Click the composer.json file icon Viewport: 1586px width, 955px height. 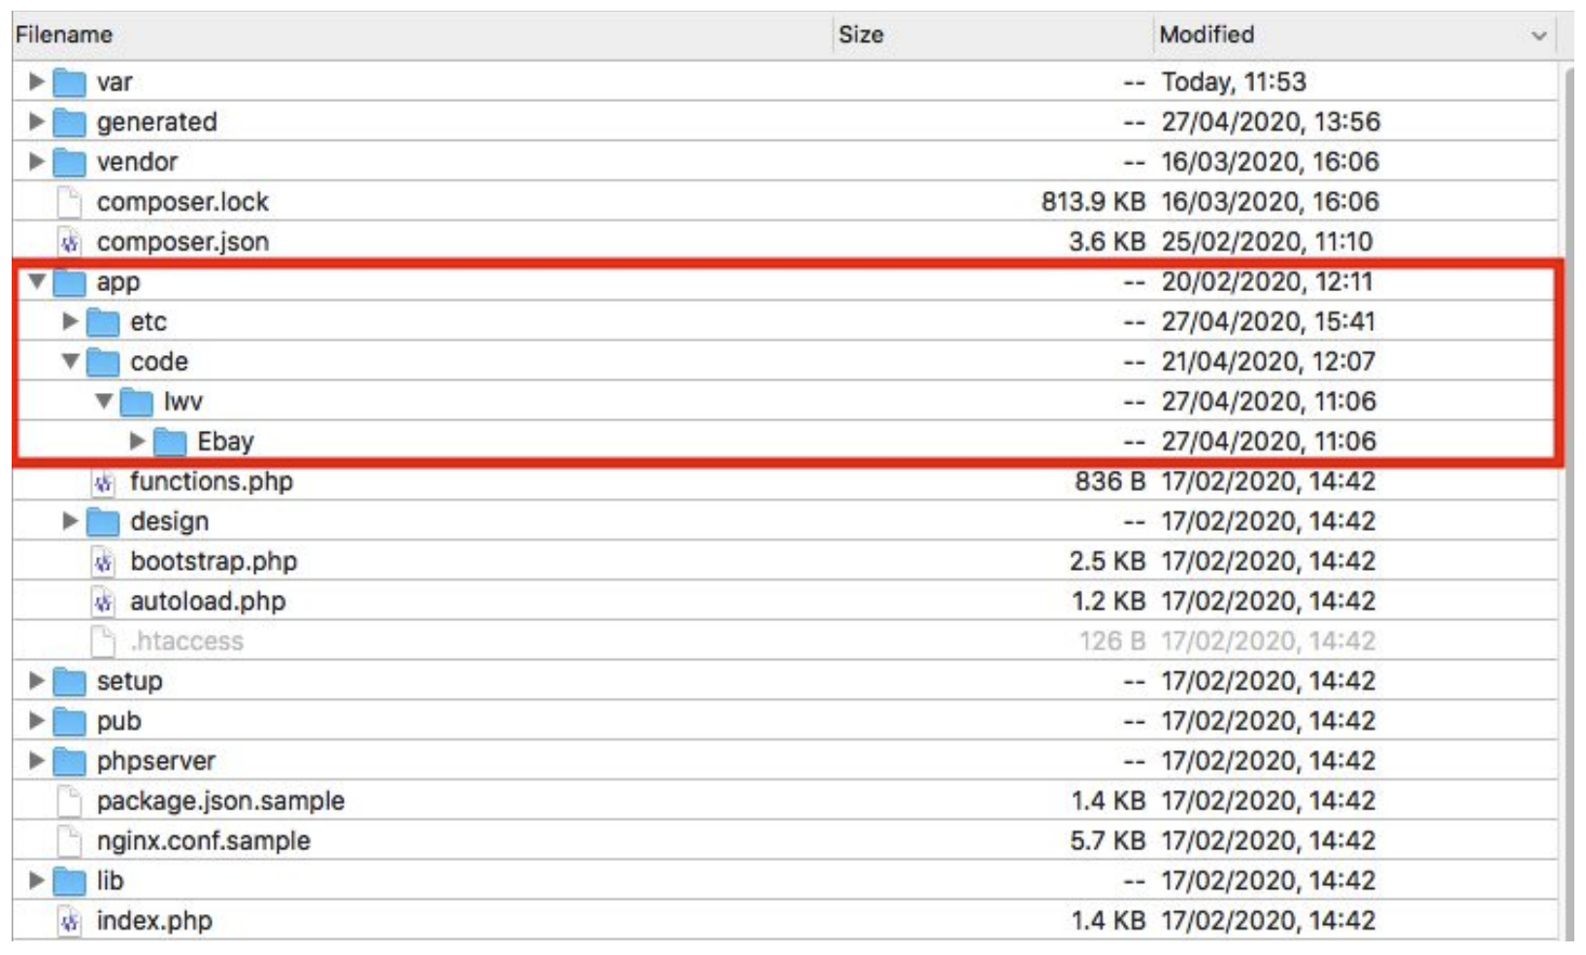[x=69, y=242]
